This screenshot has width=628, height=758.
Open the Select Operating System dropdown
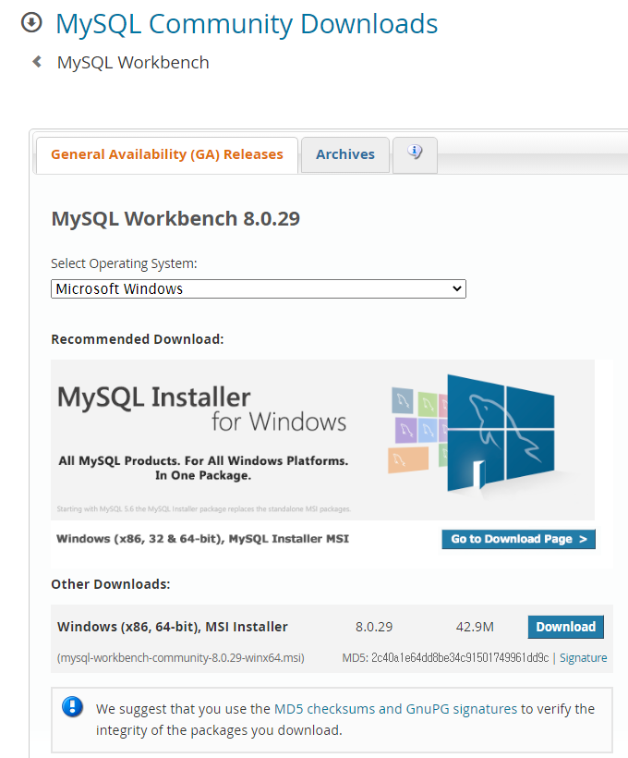(x=259, y=289)
